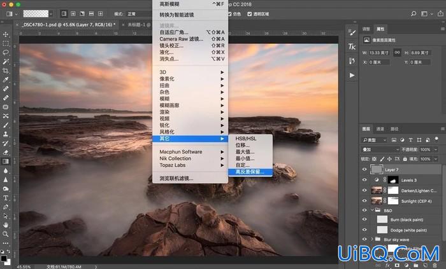Click the share icon at top right

coord(440,13)
